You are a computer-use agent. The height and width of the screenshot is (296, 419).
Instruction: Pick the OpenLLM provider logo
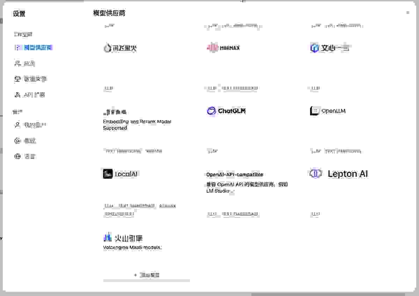328,111
